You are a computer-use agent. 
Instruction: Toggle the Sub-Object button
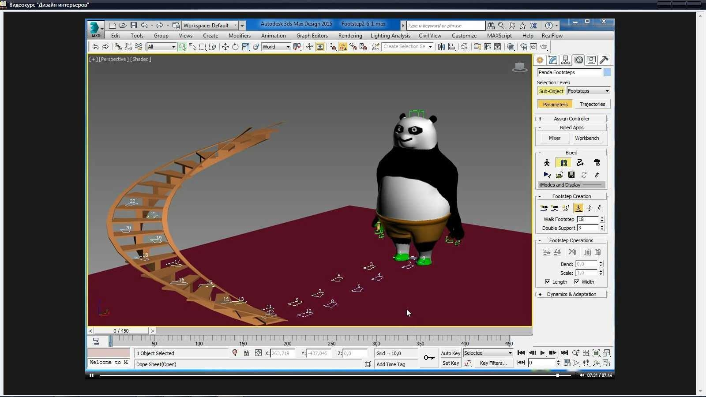pos(551,91)
